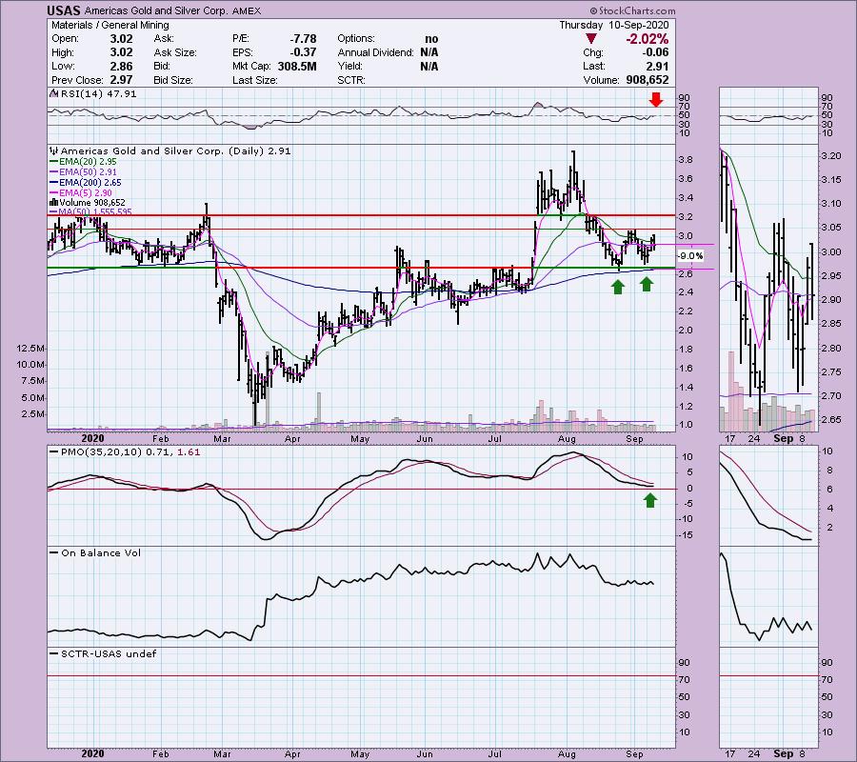Click the Daily 2.91 price chart title
The height and width of the screenshot is (762, 857).
175,150
